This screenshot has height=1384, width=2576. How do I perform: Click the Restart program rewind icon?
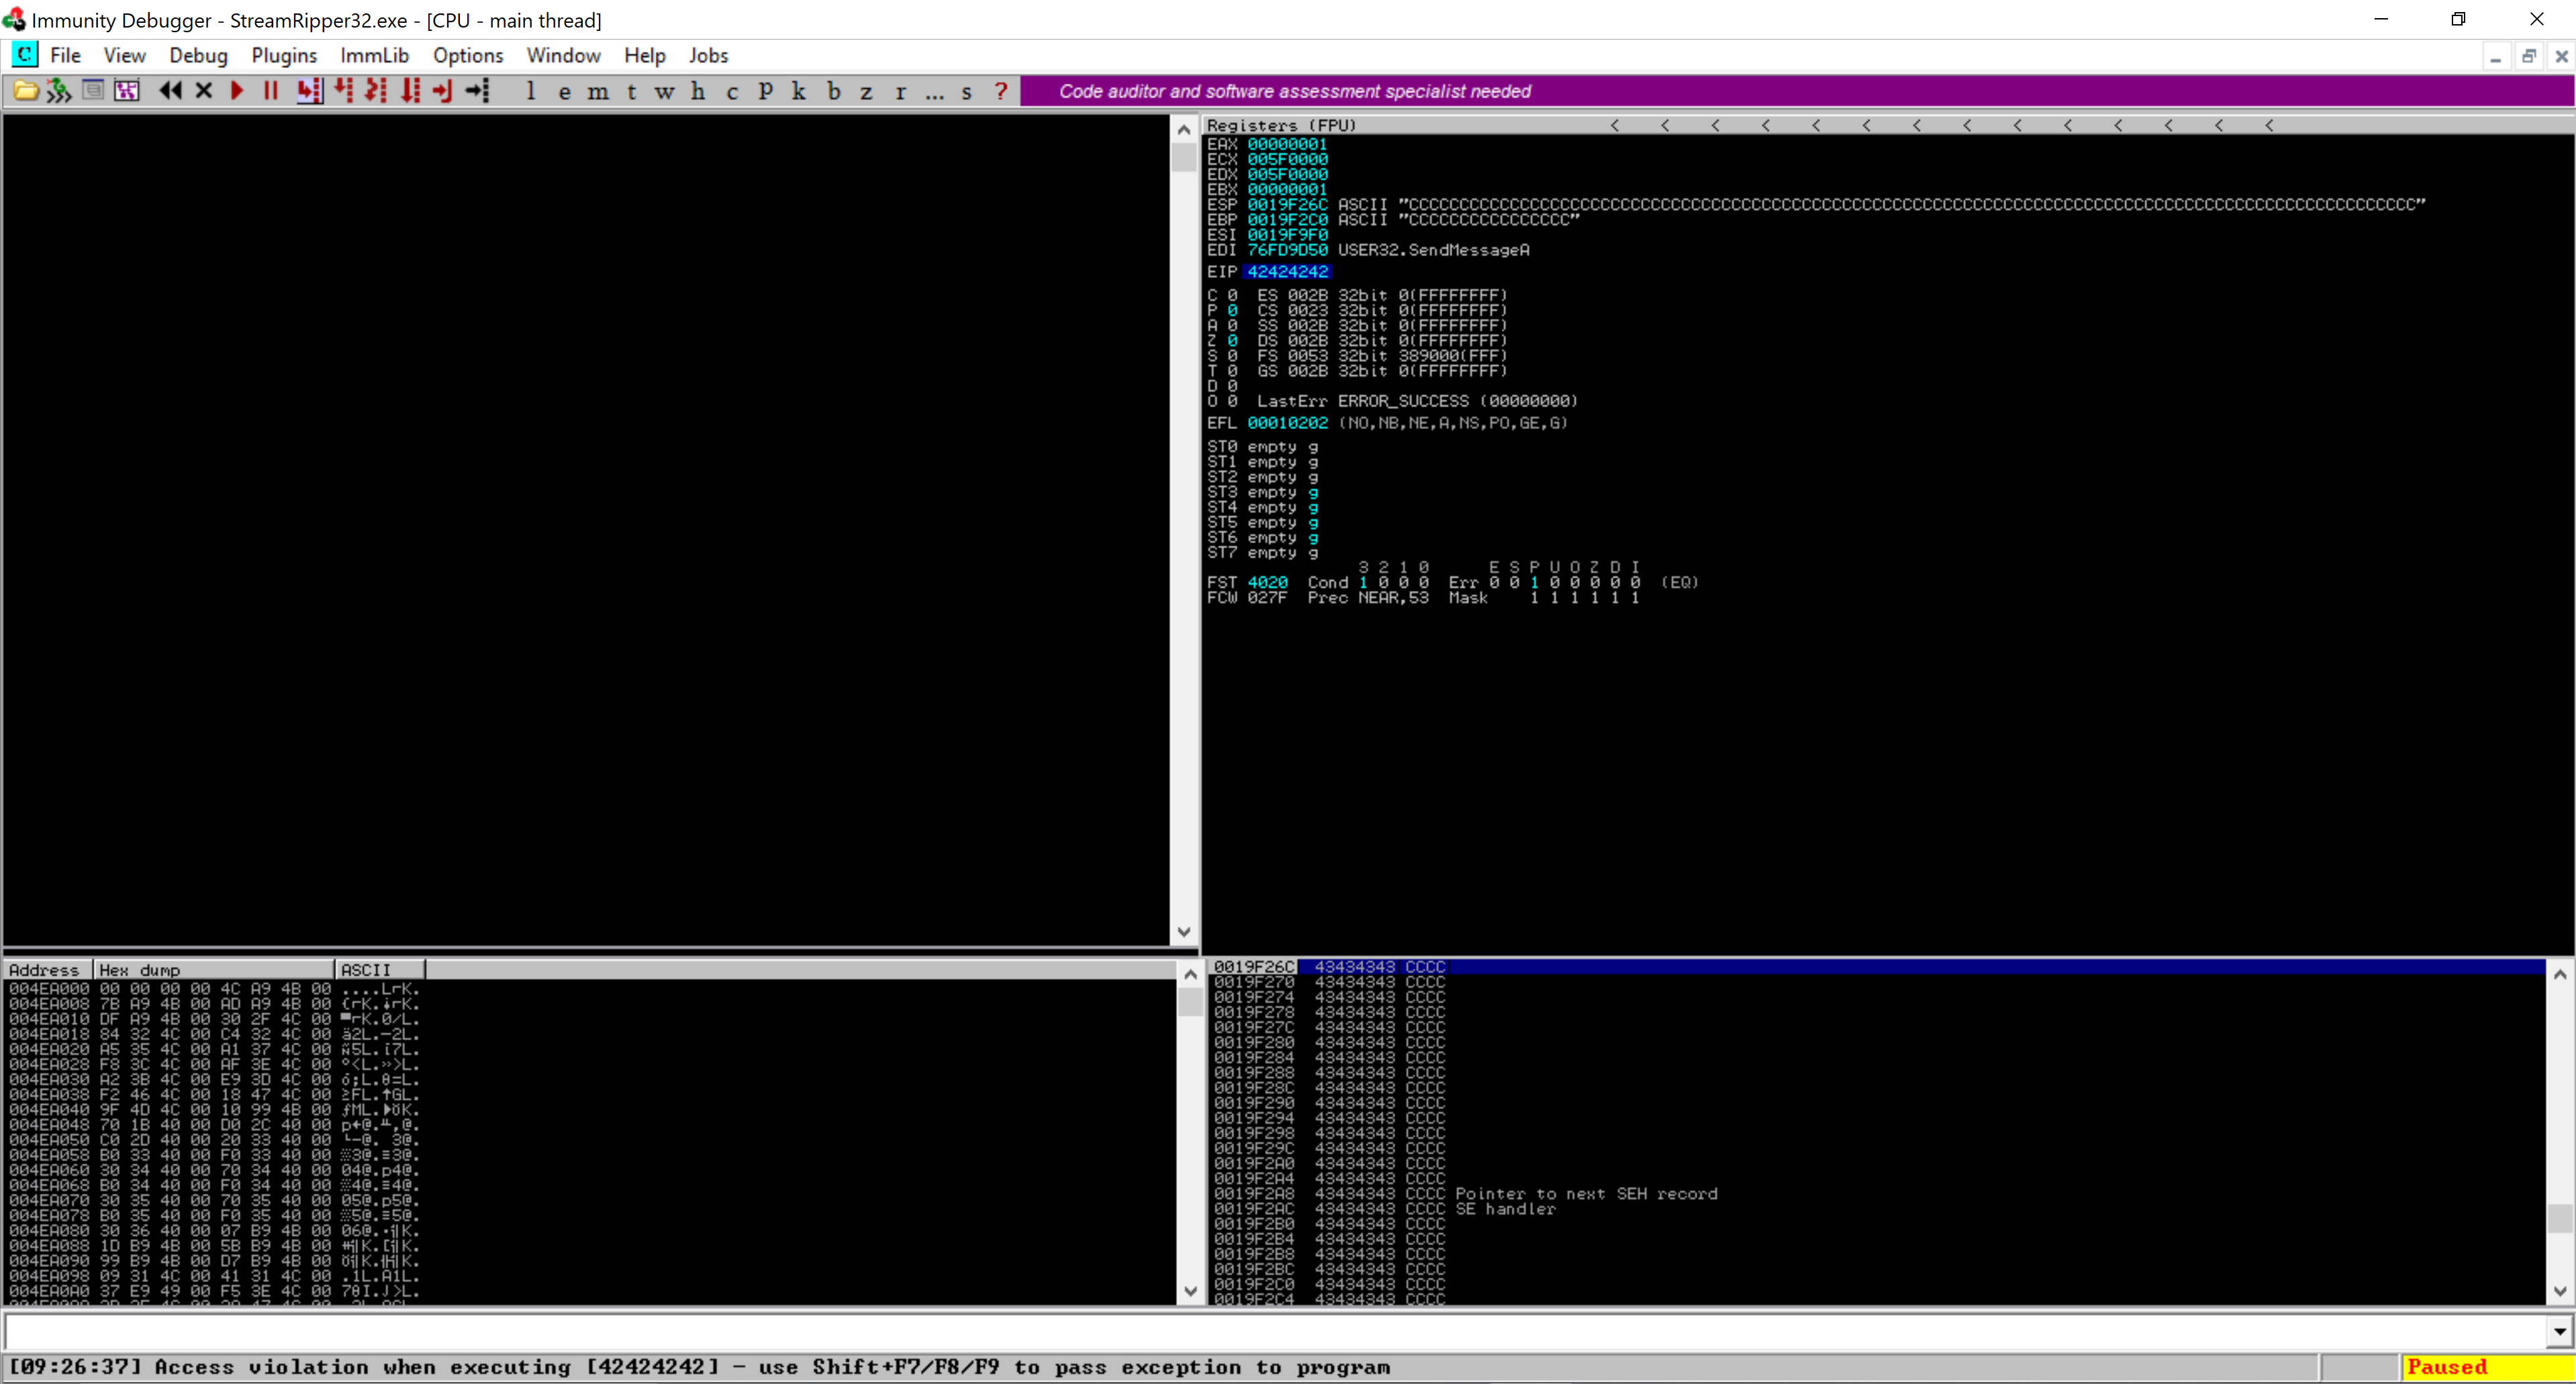tap(170, 91)
